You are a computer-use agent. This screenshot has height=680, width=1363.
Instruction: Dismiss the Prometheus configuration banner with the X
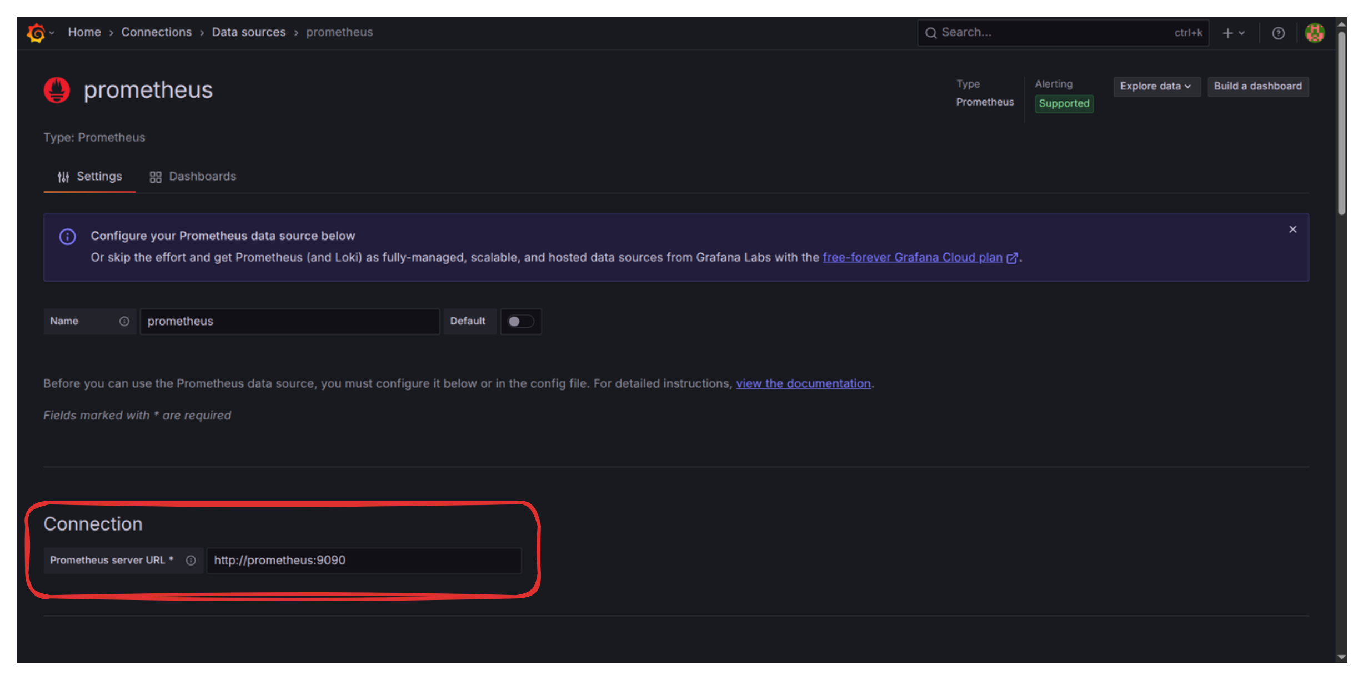click(x=1292, y=229)
